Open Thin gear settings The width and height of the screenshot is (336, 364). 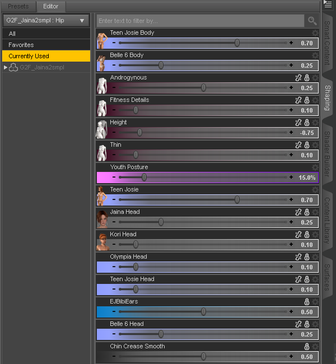(315, 145)
